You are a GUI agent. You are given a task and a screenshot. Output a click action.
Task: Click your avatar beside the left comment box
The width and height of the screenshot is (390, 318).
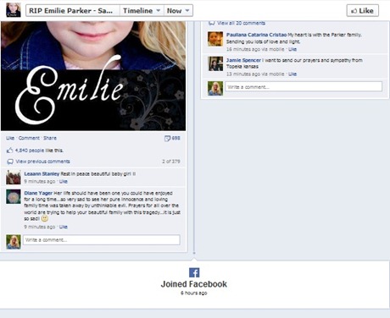14,242
